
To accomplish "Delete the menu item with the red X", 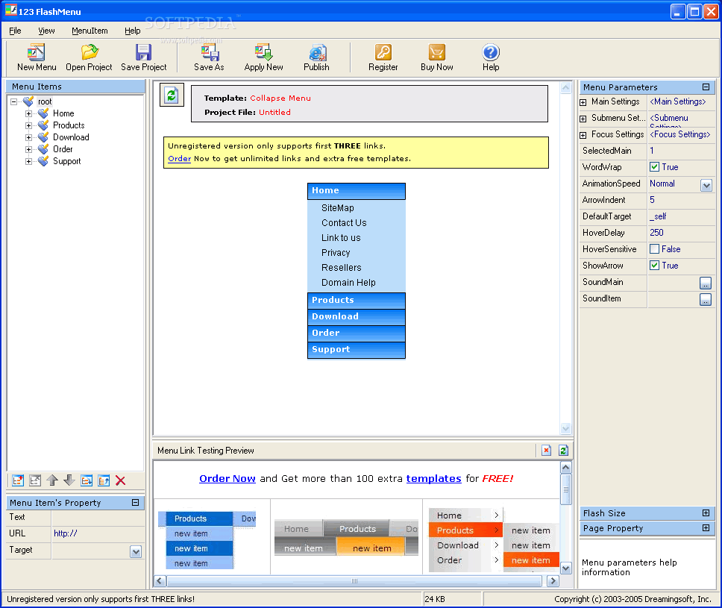I will point(121,480).
